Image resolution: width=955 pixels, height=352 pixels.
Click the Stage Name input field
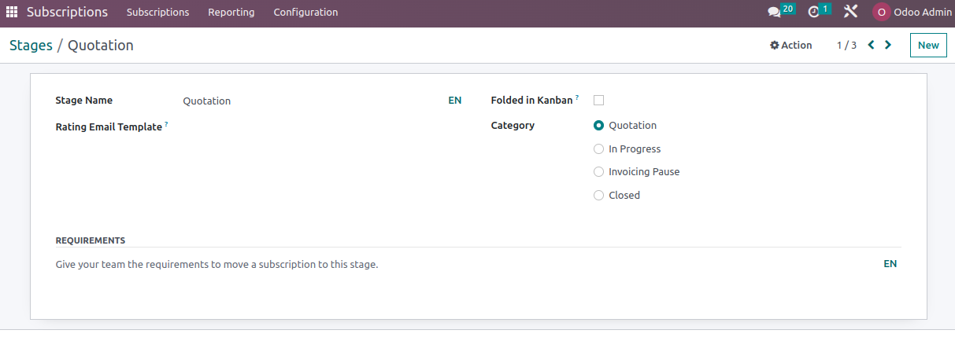(311, 101)
